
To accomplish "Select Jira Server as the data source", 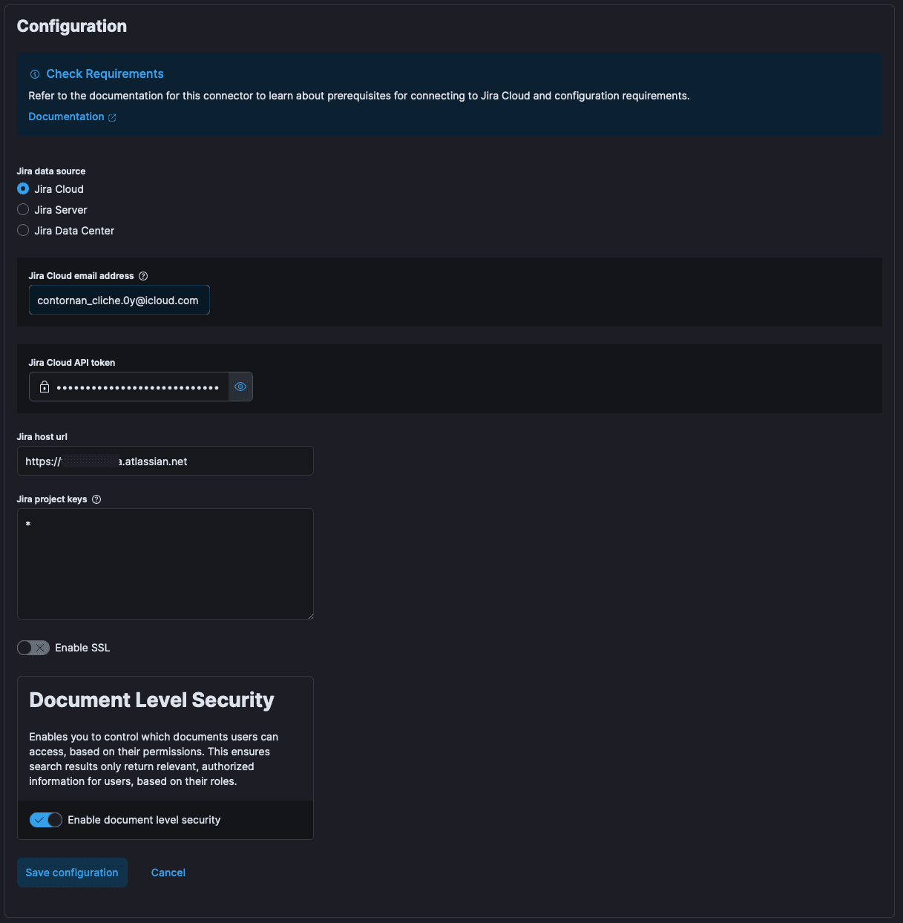I will tap(22, 210).
